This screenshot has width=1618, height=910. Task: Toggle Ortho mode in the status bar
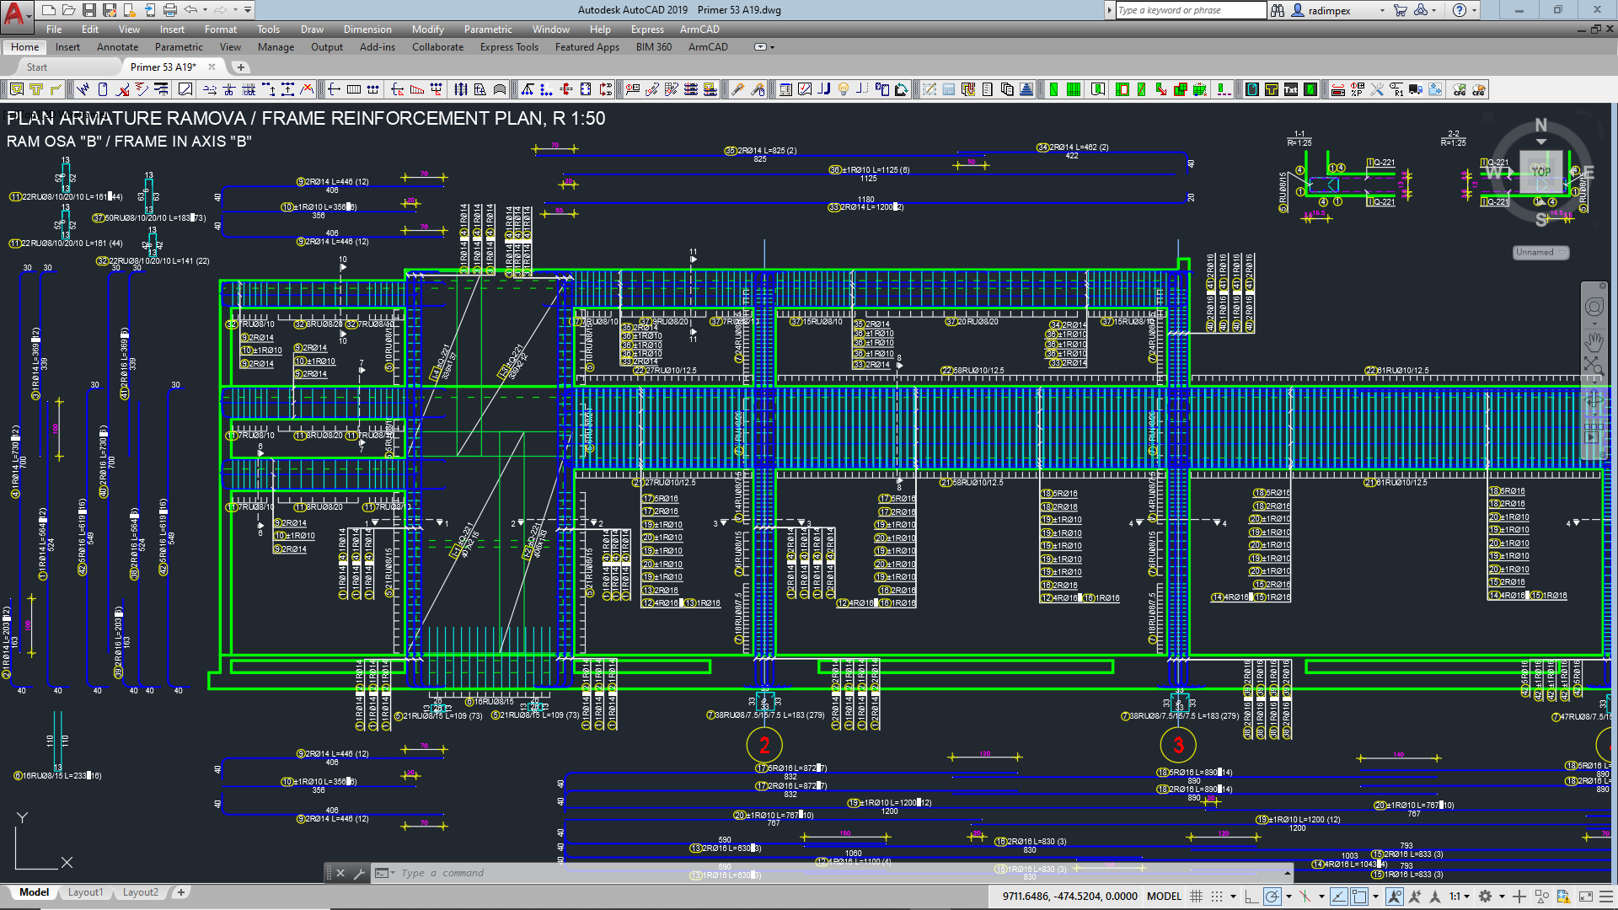pos(1251,897)
